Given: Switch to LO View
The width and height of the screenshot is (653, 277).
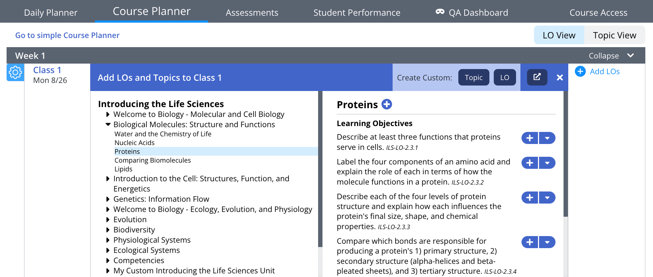Looking at the screenshot, I should click(559, 35).
